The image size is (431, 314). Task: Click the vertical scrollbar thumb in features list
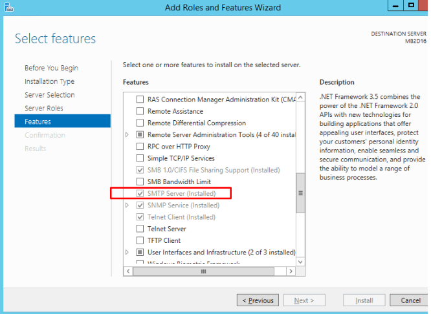300,193
